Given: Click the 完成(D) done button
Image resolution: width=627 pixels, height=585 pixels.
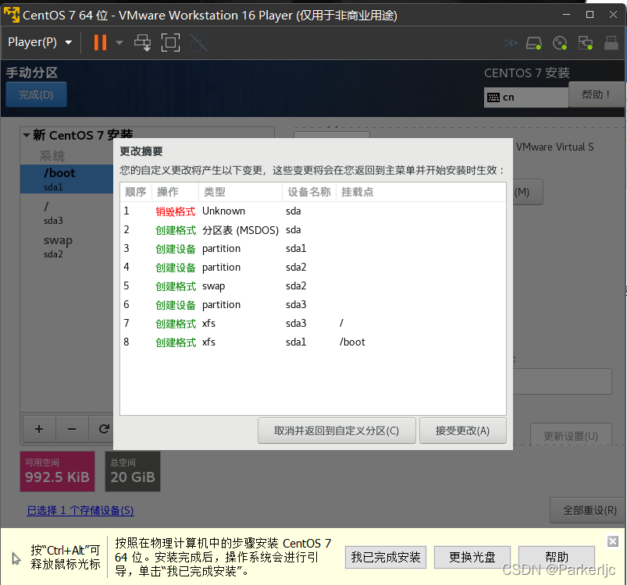Looking at the screenshot, I should coord(36,94).
